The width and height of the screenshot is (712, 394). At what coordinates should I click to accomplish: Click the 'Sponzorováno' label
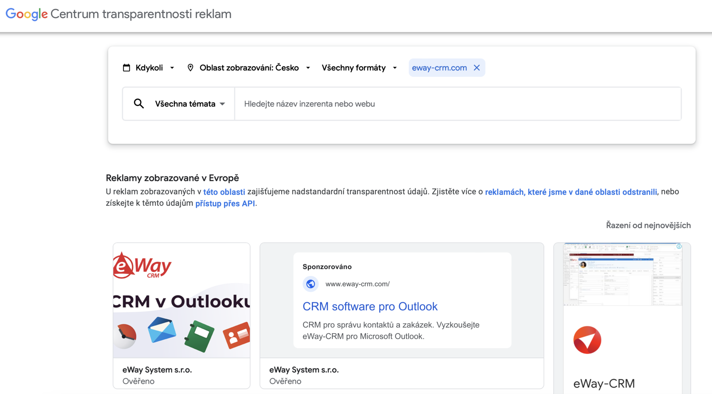click(x=327, y=267)
